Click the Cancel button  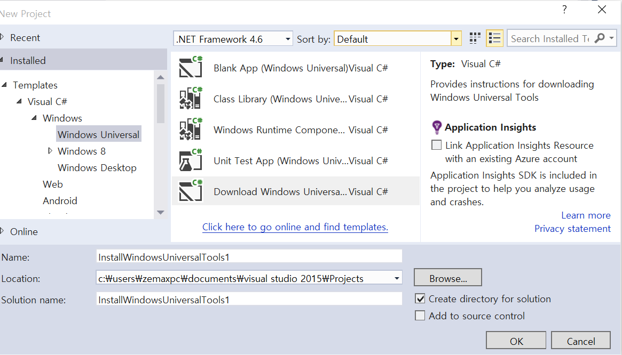tap(581, 340)
